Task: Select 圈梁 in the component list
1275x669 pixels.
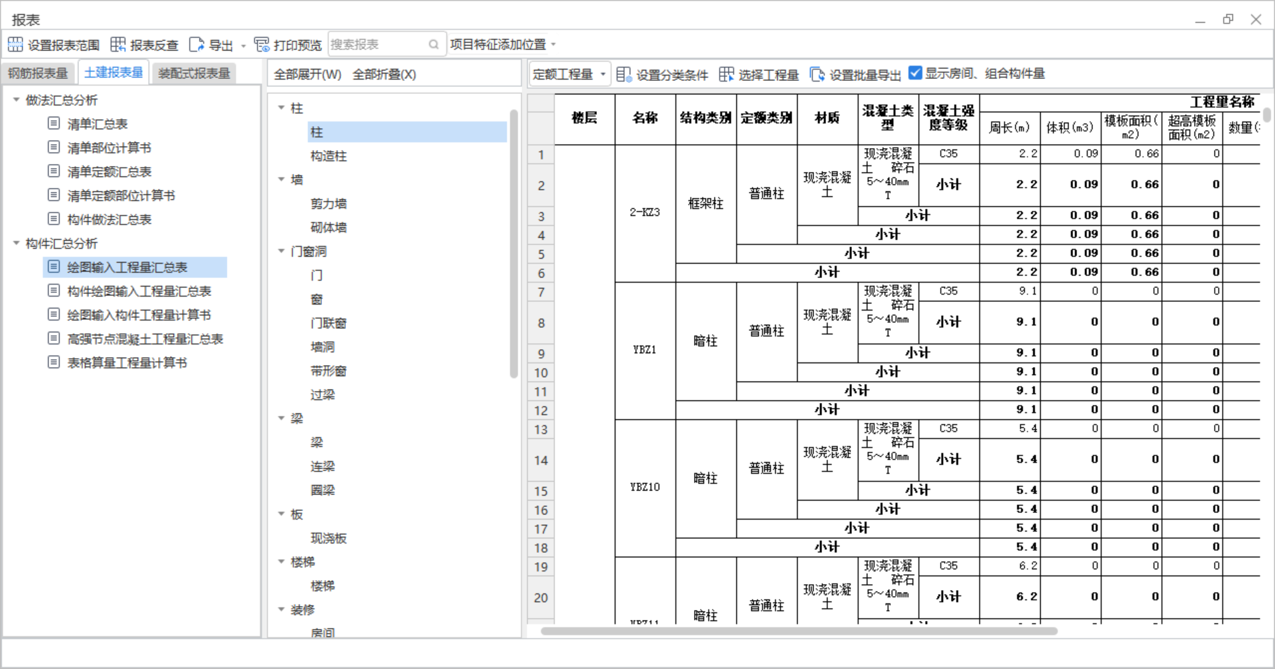Action: (x=323, y=490)
